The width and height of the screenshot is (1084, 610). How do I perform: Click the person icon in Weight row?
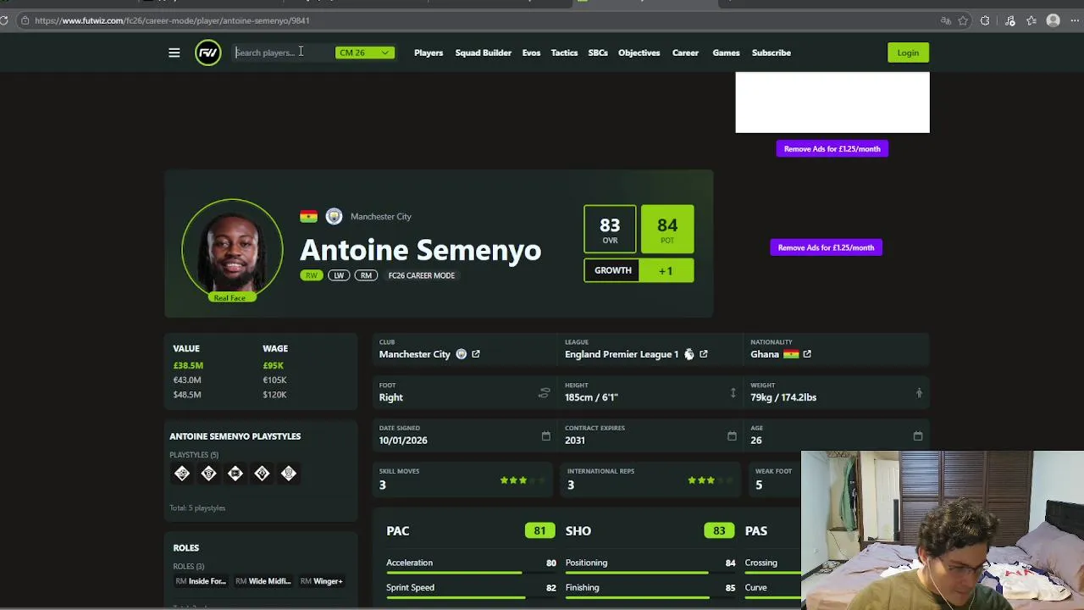tap(919, 393)
